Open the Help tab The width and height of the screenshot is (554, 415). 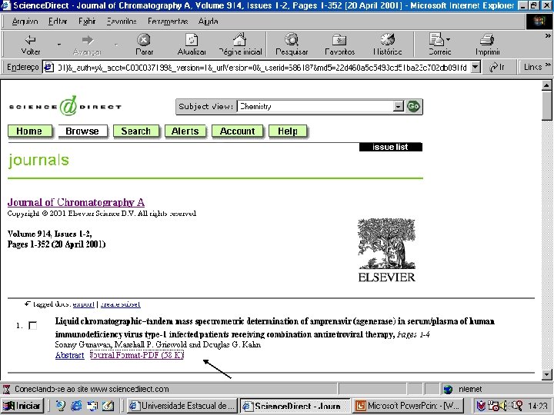click(x=288, y=131)
